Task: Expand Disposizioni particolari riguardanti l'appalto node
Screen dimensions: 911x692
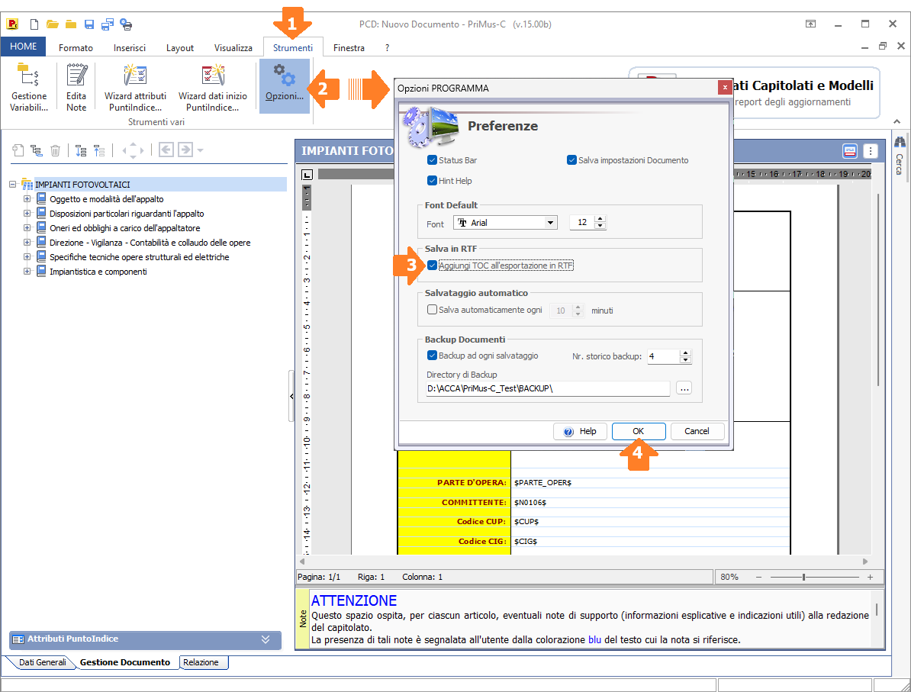Action: pos(27,213)
